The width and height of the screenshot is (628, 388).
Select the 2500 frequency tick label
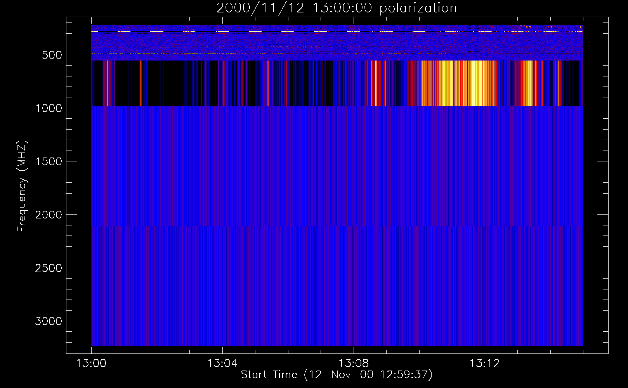tap(49, 268)
